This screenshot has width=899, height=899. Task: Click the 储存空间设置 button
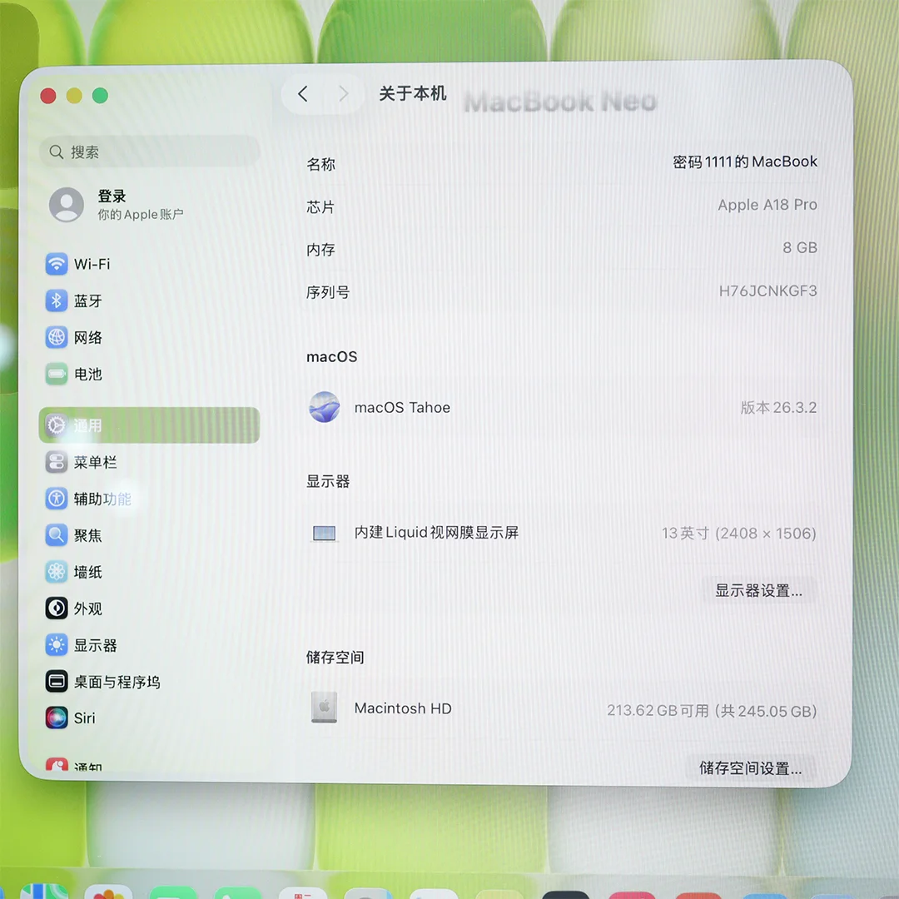pyautogui.click(x=750, y=767)
